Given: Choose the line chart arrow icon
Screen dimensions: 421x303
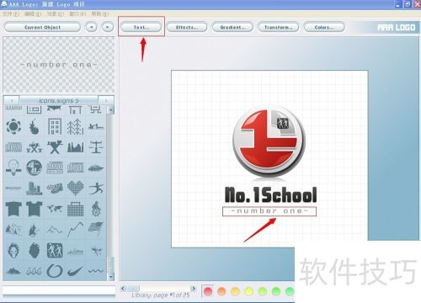Looking at the screenshot, I should tap(75, 230).
